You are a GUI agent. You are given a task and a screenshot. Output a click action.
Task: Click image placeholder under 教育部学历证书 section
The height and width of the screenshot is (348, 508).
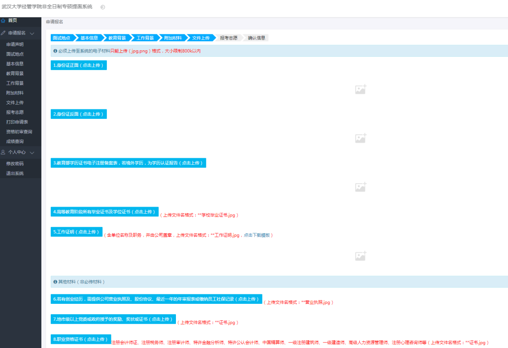click(360, 187)
